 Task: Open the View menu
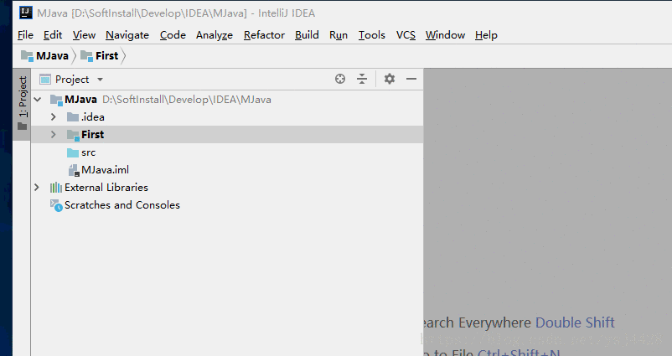[x=84, y=35]
